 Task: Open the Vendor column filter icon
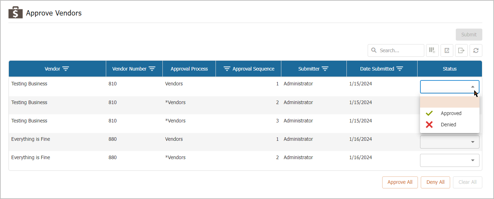pos(65,69)
